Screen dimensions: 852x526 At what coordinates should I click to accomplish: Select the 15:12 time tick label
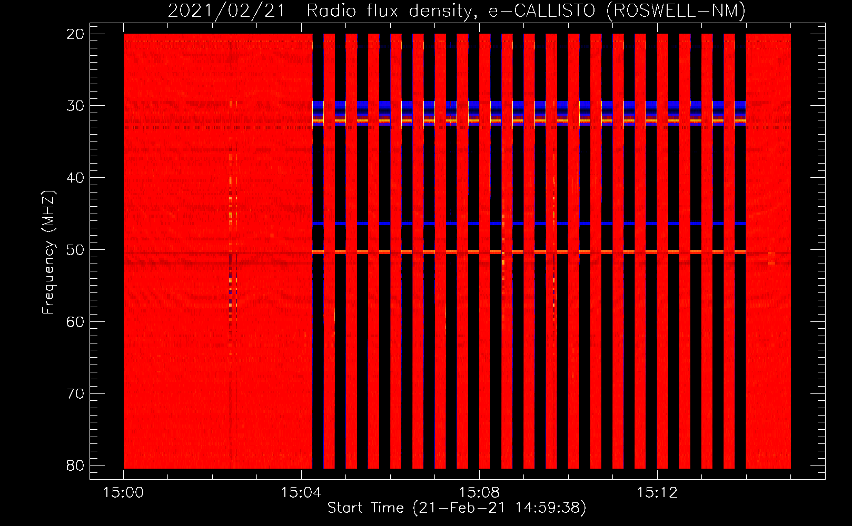point(657,493)
